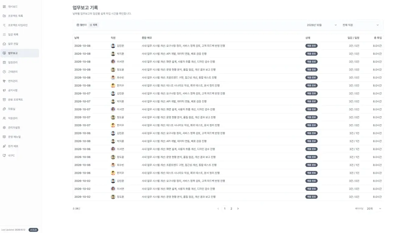
Task: Open 관리자설정 gear icon in sidebar
Action: (4, 128)
